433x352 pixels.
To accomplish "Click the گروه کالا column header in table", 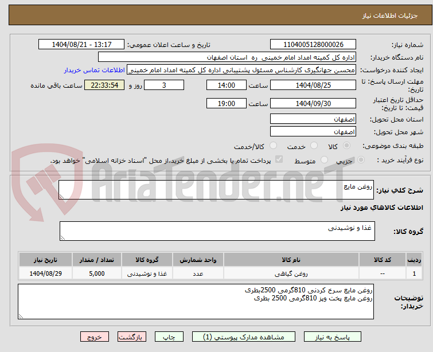I will pos(147,260).
